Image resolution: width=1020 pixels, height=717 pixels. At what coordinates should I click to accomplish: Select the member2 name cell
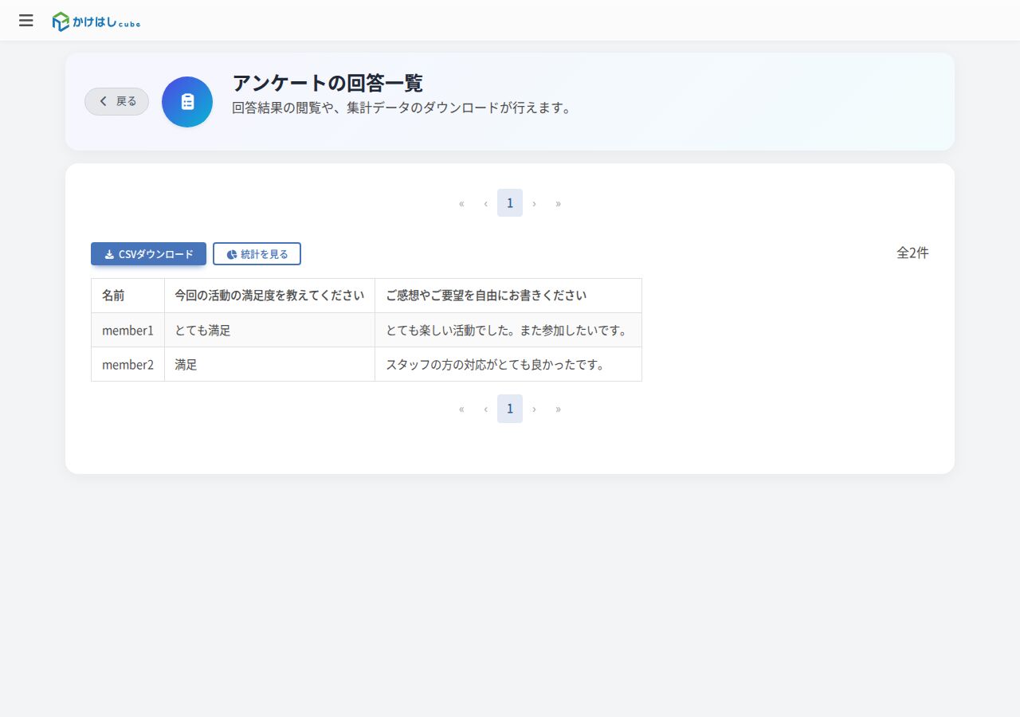[127, 364]
